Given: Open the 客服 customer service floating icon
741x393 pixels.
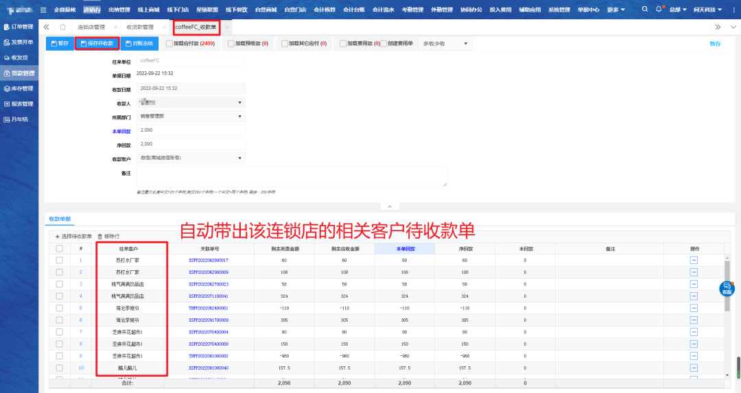Looking at the screenshot, I should point(727,289).
